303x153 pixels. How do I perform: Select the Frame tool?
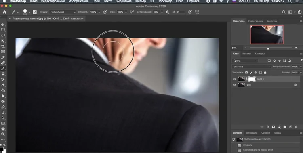[x=3, y=52]
